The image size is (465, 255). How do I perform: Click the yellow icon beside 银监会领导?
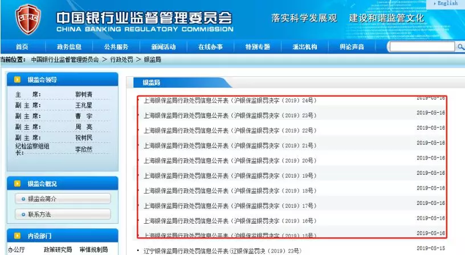pos(18,79)
